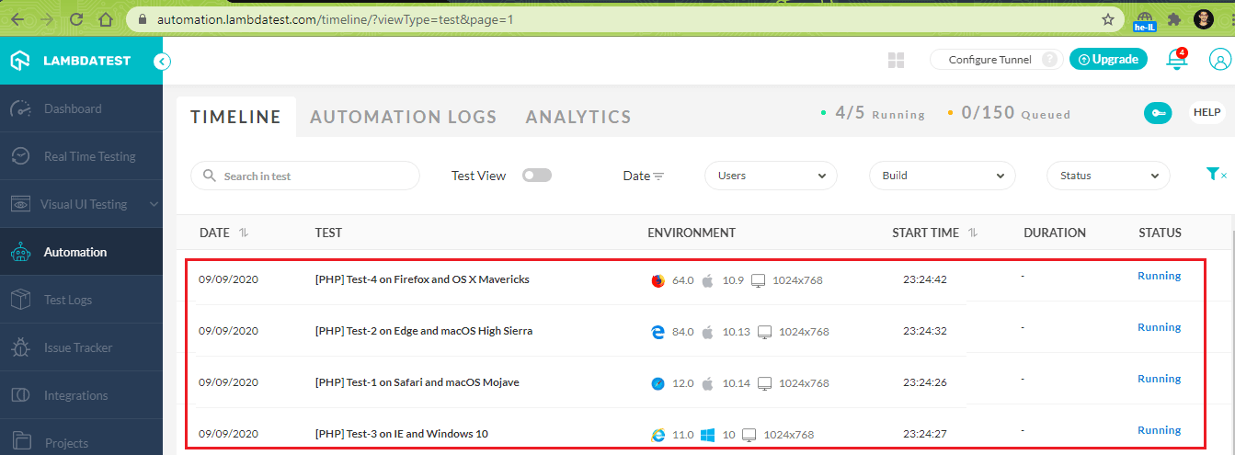
Task: Click the Upgrade button
Action: click(1108, 59)
